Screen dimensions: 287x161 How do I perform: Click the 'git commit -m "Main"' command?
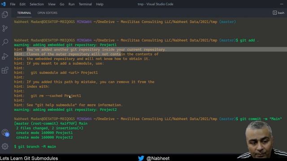tap(261, 119)
